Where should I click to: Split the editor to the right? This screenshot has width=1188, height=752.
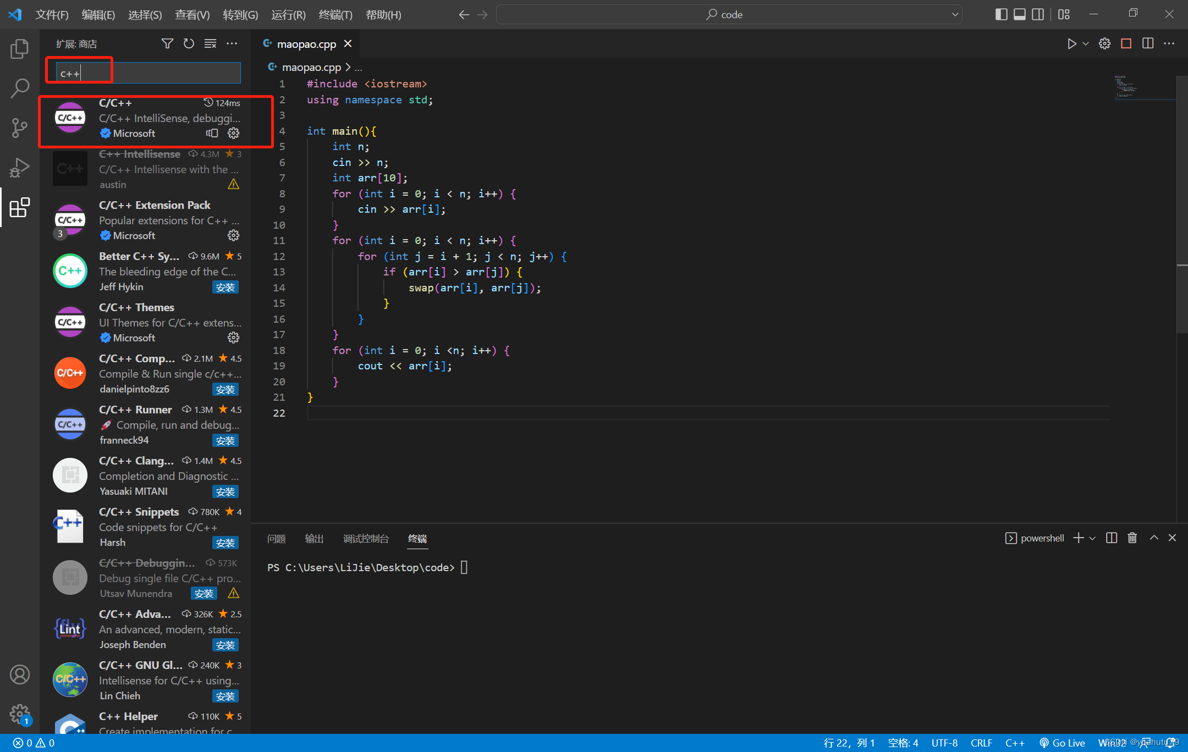[x=1148, y=43]
